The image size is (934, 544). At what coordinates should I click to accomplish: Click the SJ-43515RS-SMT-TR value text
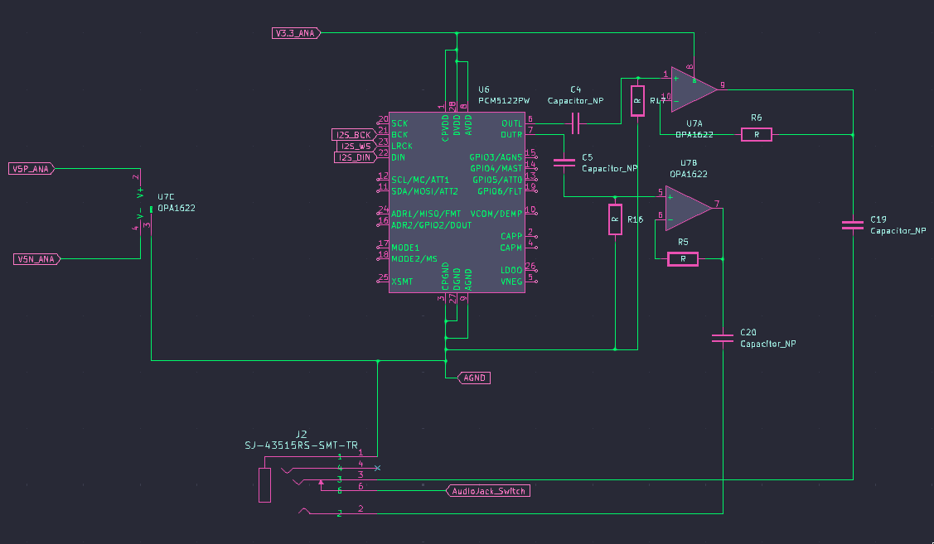302,445
